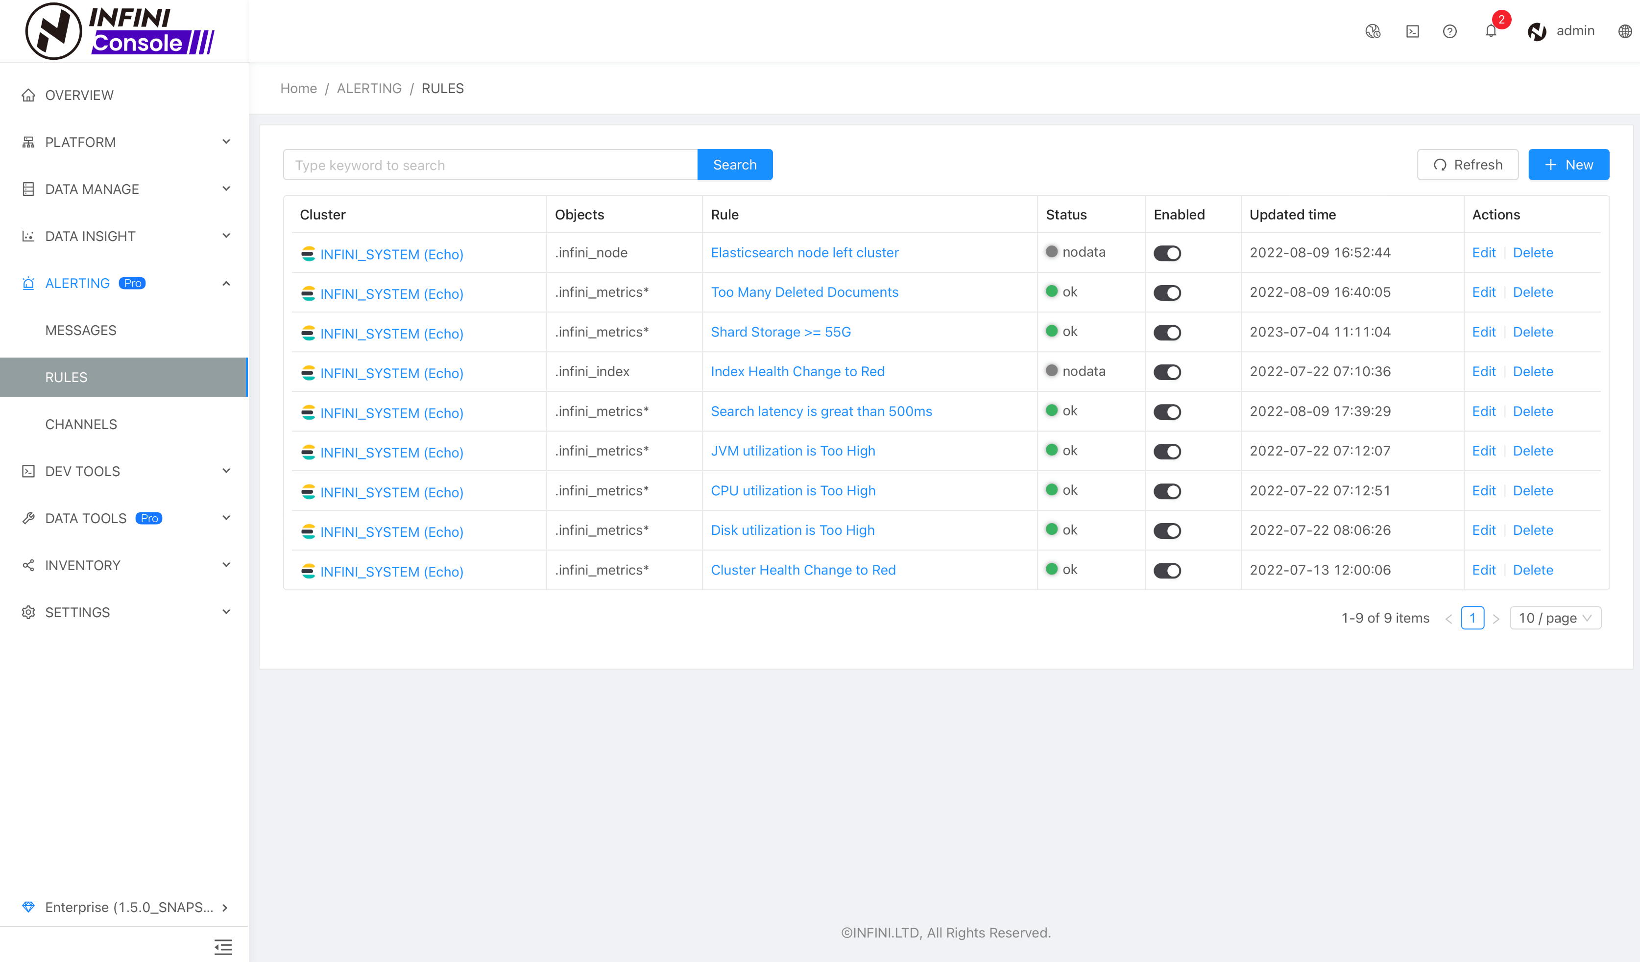Click cluster icon in Cluster Health Change to Red row
Screen dimensions: 1640x962
(308, 571)
